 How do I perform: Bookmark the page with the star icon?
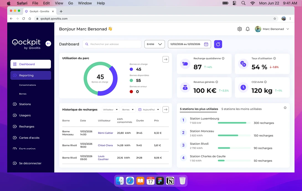click(275, 19)
